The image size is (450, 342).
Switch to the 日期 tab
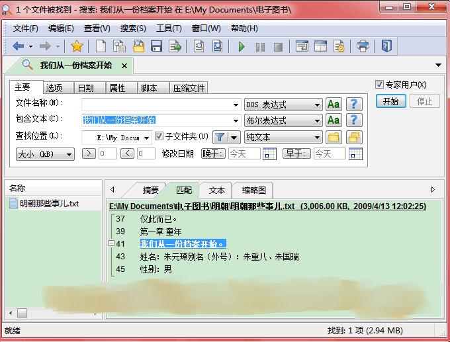pos(90,88)
